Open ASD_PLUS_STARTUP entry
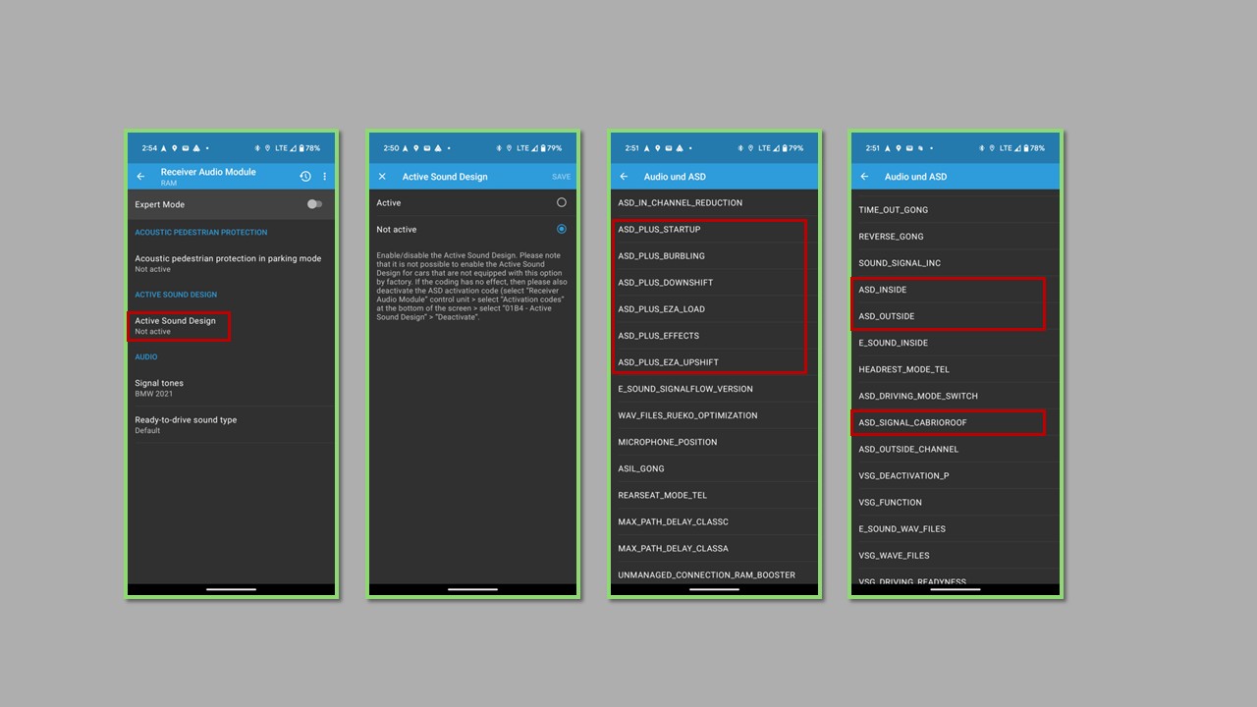Screen dimensions: 1257x707 tap(714, 230)
